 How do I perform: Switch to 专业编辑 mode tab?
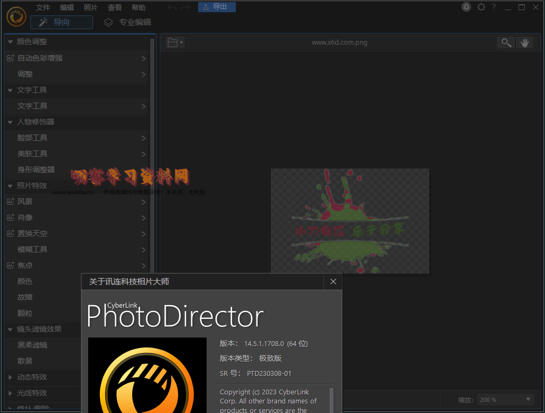[127, 22]
